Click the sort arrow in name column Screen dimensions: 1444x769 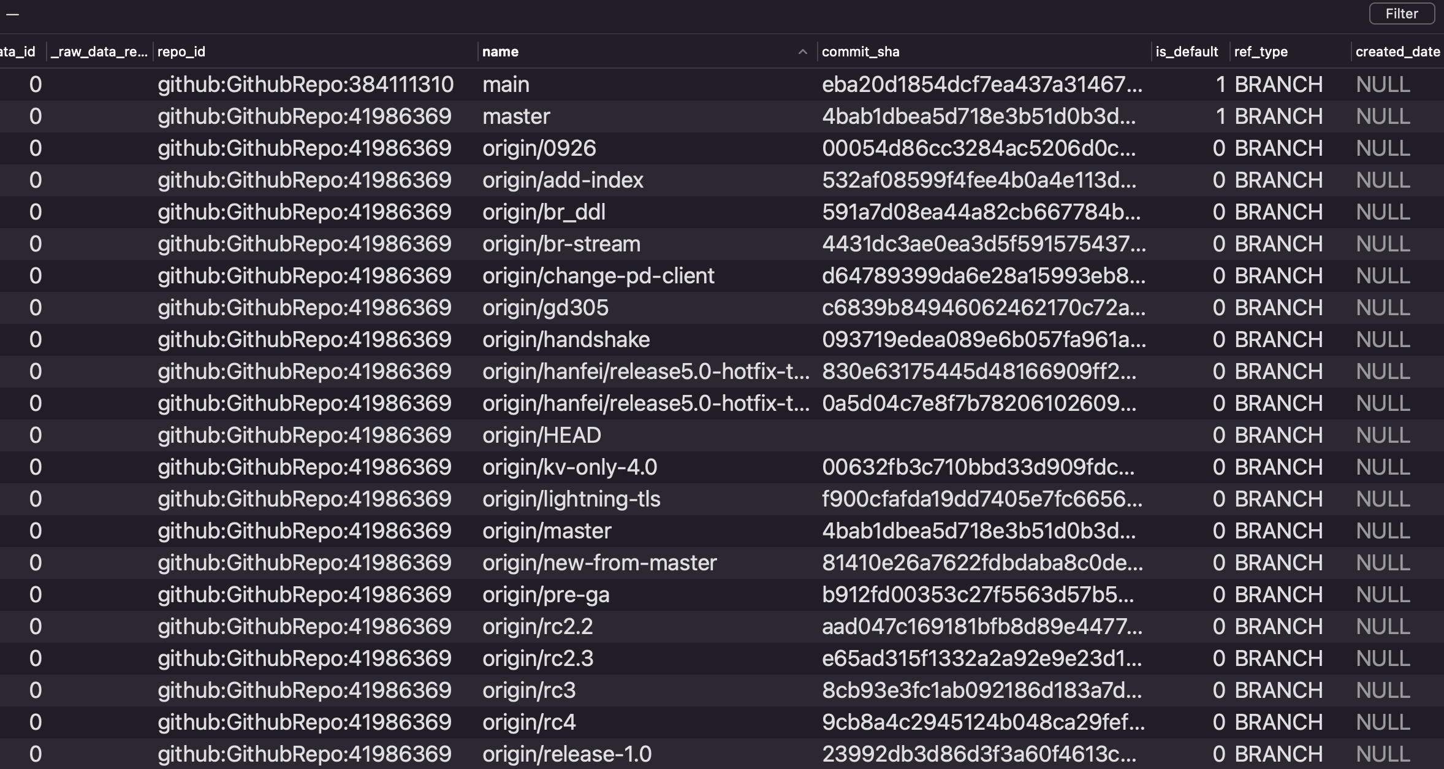(802, 52)
